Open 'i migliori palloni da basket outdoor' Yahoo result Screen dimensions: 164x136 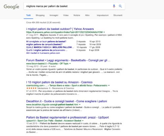(60, 29)
